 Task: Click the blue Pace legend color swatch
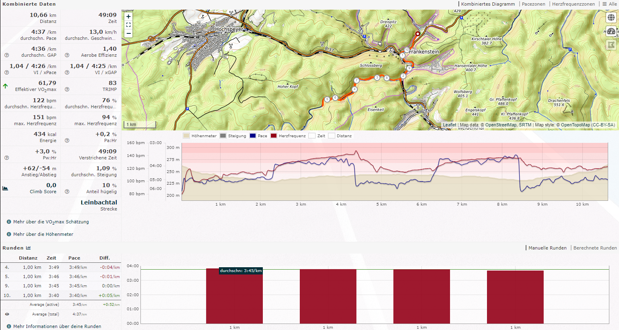[x=253, y=136]
